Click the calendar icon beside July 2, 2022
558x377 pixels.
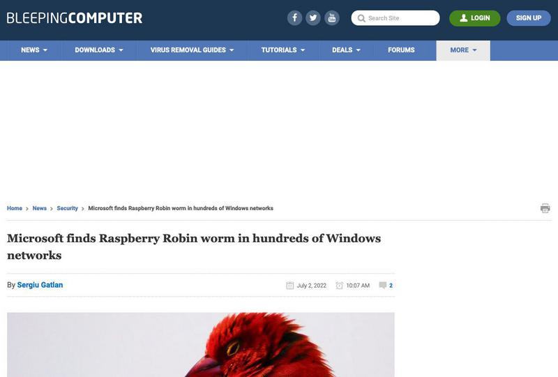tap(290, 286)
